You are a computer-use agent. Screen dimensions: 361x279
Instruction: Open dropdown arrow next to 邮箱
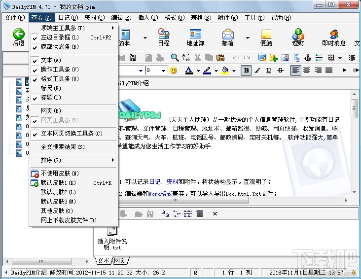pos(248,38)
